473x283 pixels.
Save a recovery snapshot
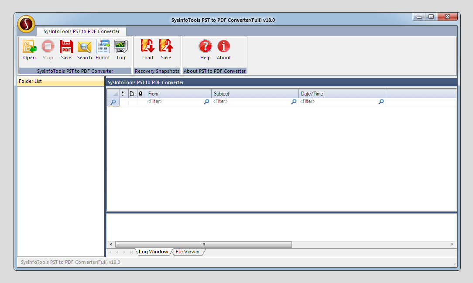(x=166, y=49)
